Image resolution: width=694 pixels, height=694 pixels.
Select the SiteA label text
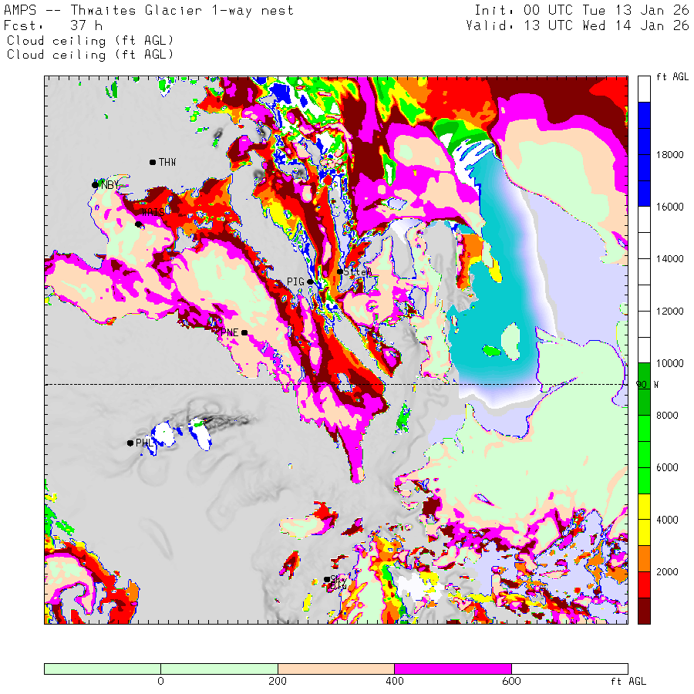pyautogui.click(x=358, y=271)
